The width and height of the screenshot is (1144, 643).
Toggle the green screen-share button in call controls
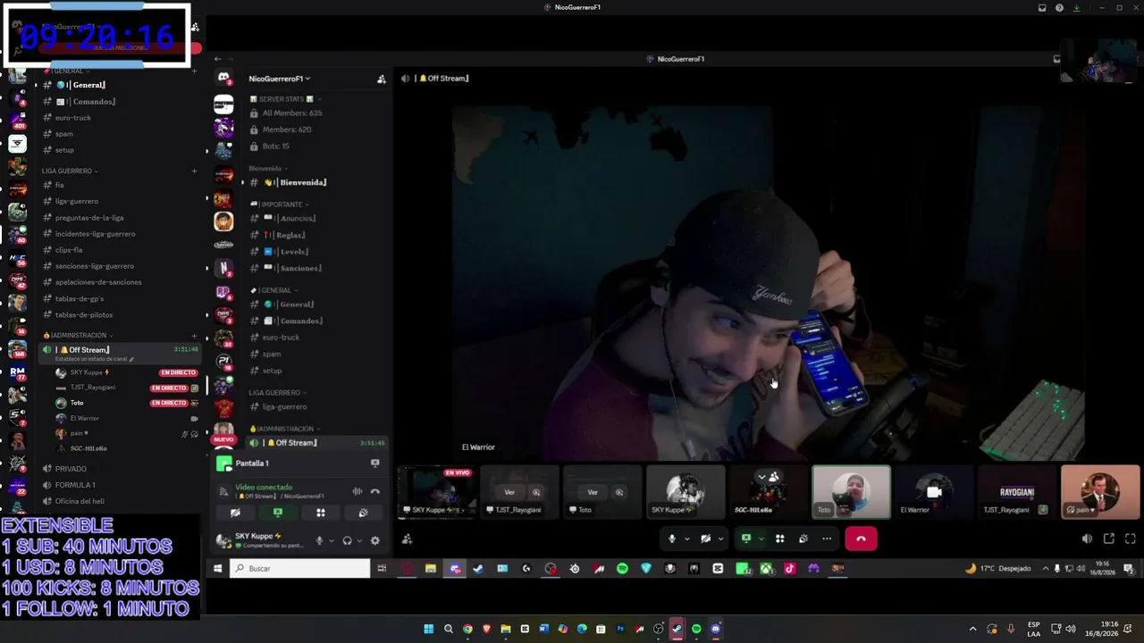click(x=746, y=539)
